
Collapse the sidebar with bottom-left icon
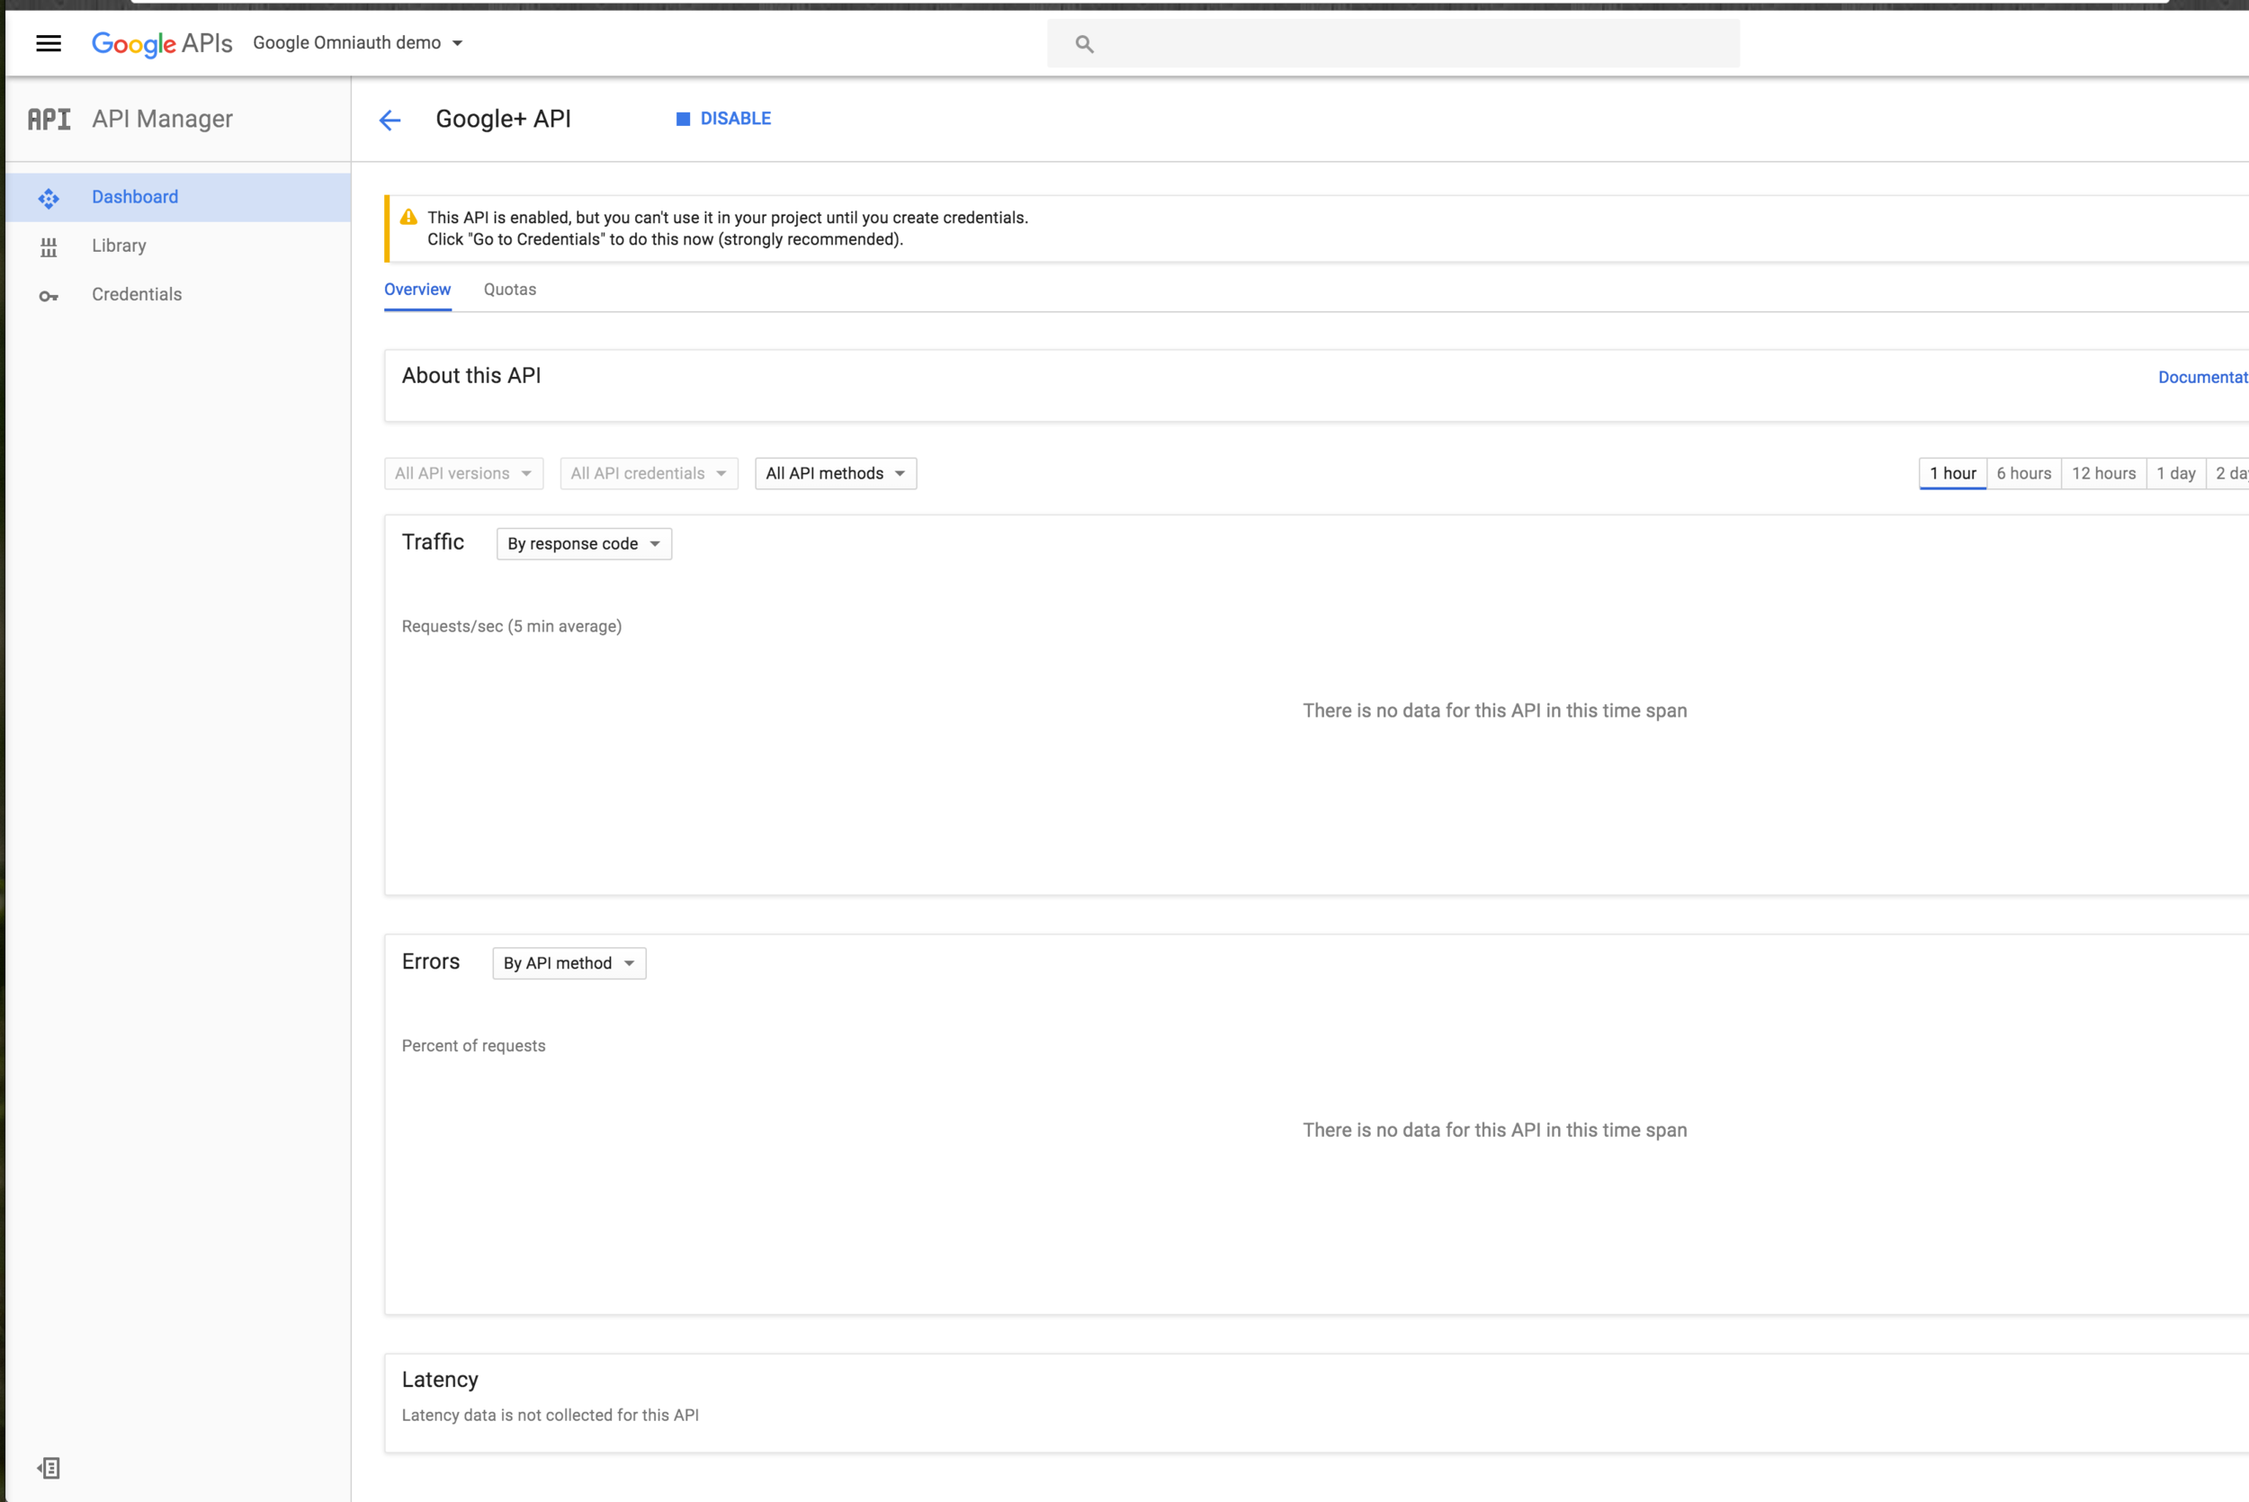click(49, 1469)
